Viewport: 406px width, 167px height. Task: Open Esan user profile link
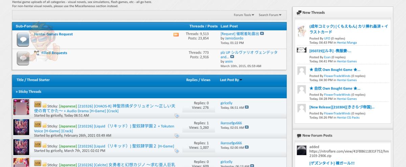[327, 57]
